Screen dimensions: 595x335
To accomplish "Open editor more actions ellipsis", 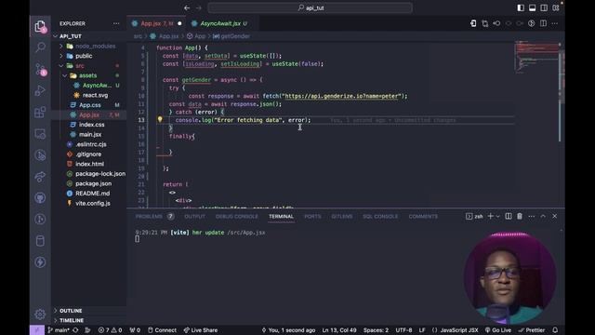I will (x=555, y=23).
